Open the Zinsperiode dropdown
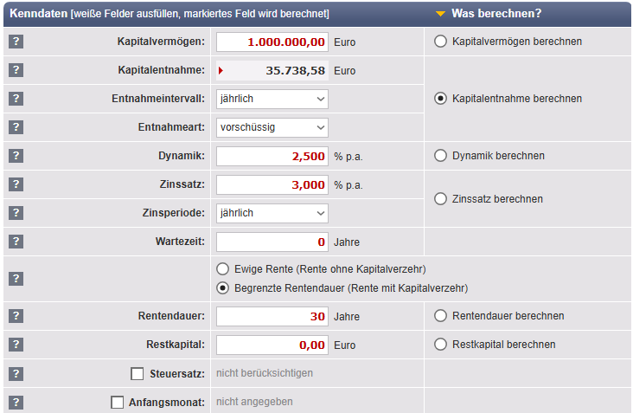Viewport: 633px width, 413px height. [x=272, y=213]
